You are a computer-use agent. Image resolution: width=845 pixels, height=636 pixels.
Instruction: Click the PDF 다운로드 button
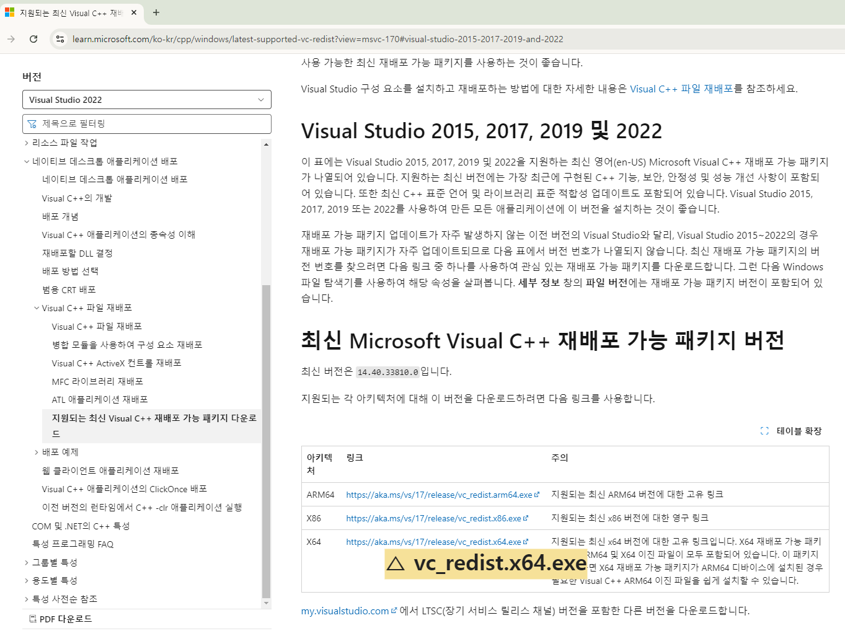61,619
